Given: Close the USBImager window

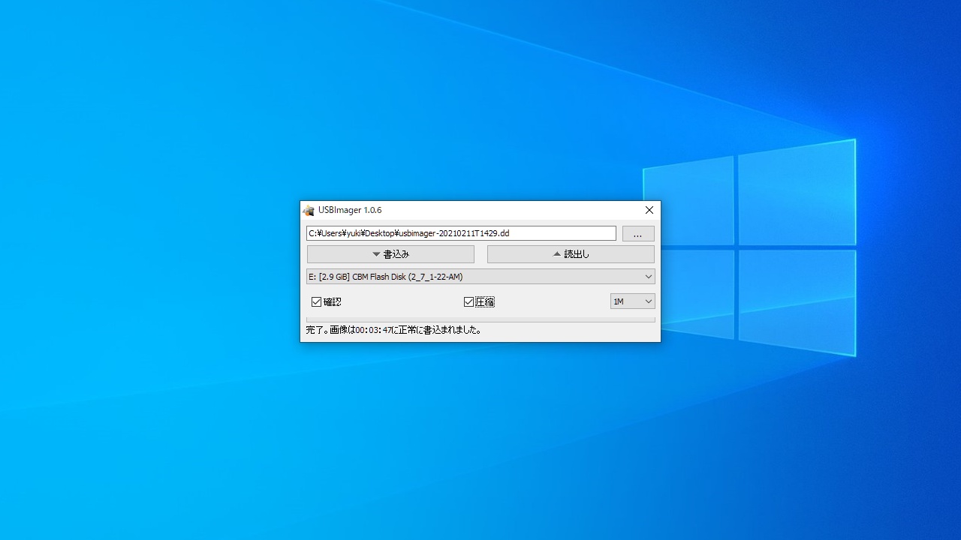Looking at the screenshot, I should pyautogui.click(x=649, y=211).
